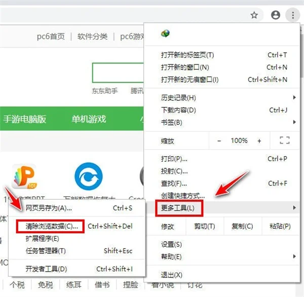The width and height of the screenshot is (304, 297).
Task: Select 打开新的窗口(N) menu item
Action: tap(222, 67)
